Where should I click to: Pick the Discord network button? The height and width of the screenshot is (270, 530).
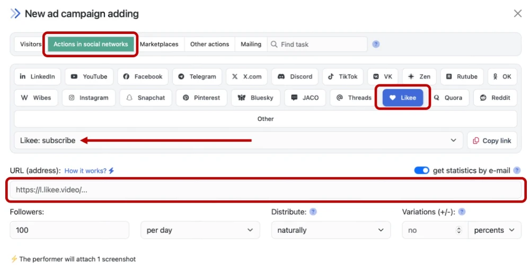pos(295,76)
